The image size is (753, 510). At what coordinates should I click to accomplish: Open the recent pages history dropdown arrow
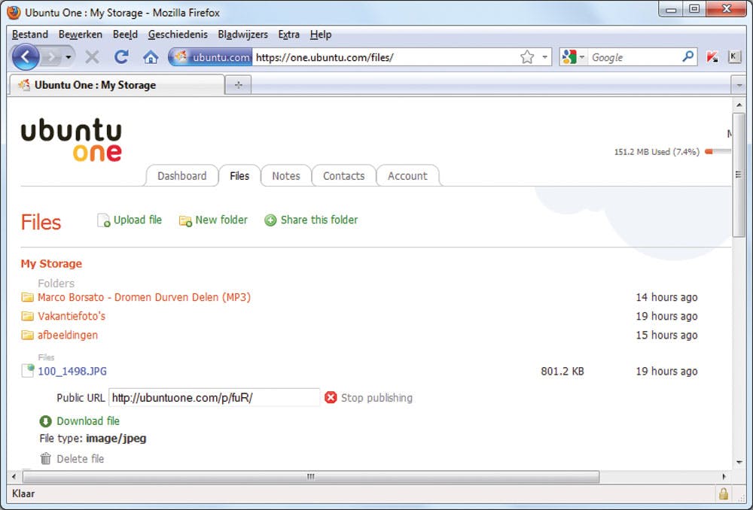click(x=69, y=58)
